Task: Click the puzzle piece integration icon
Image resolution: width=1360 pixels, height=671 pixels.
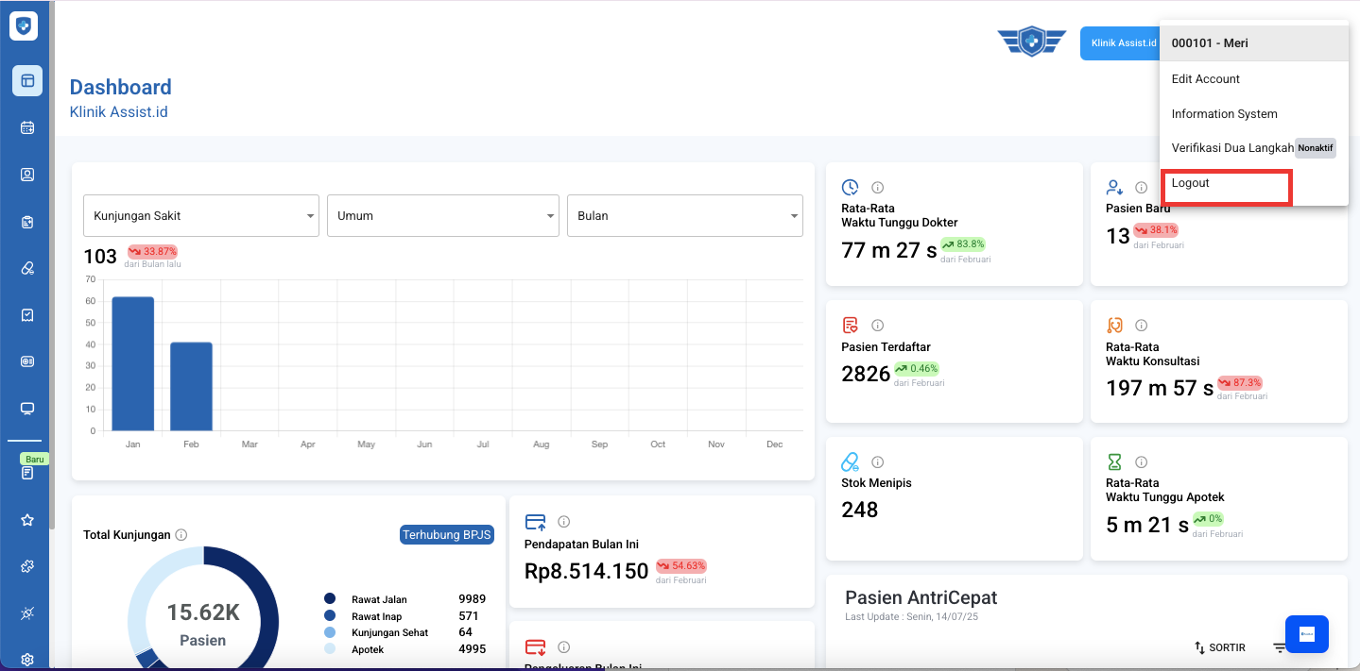Action: (x=27, y=566)
